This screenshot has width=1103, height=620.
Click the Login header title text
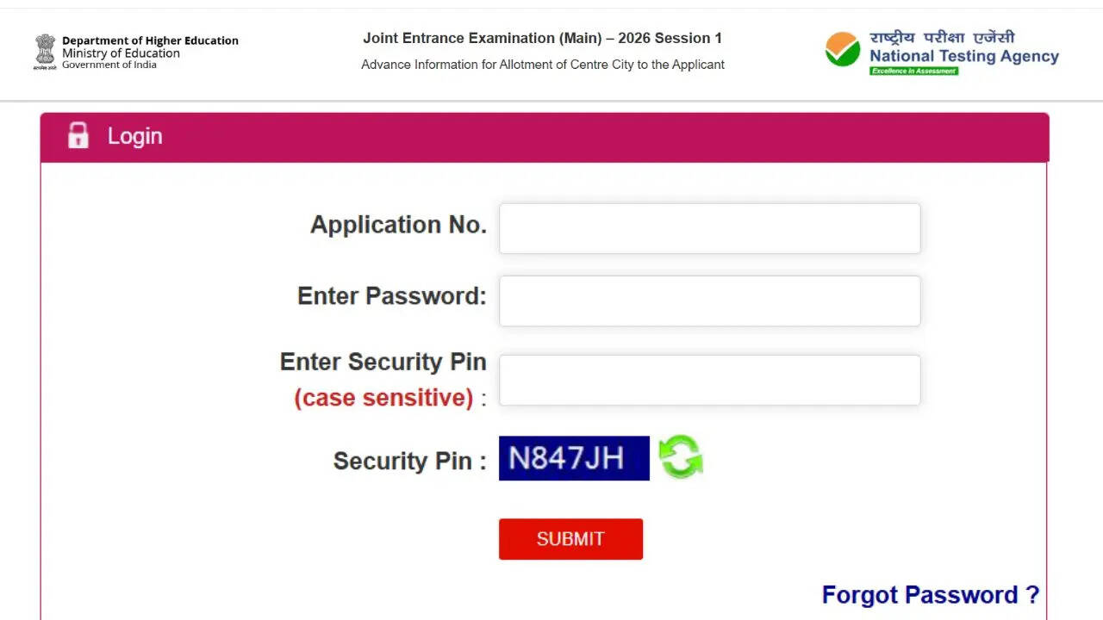point(134,136)
